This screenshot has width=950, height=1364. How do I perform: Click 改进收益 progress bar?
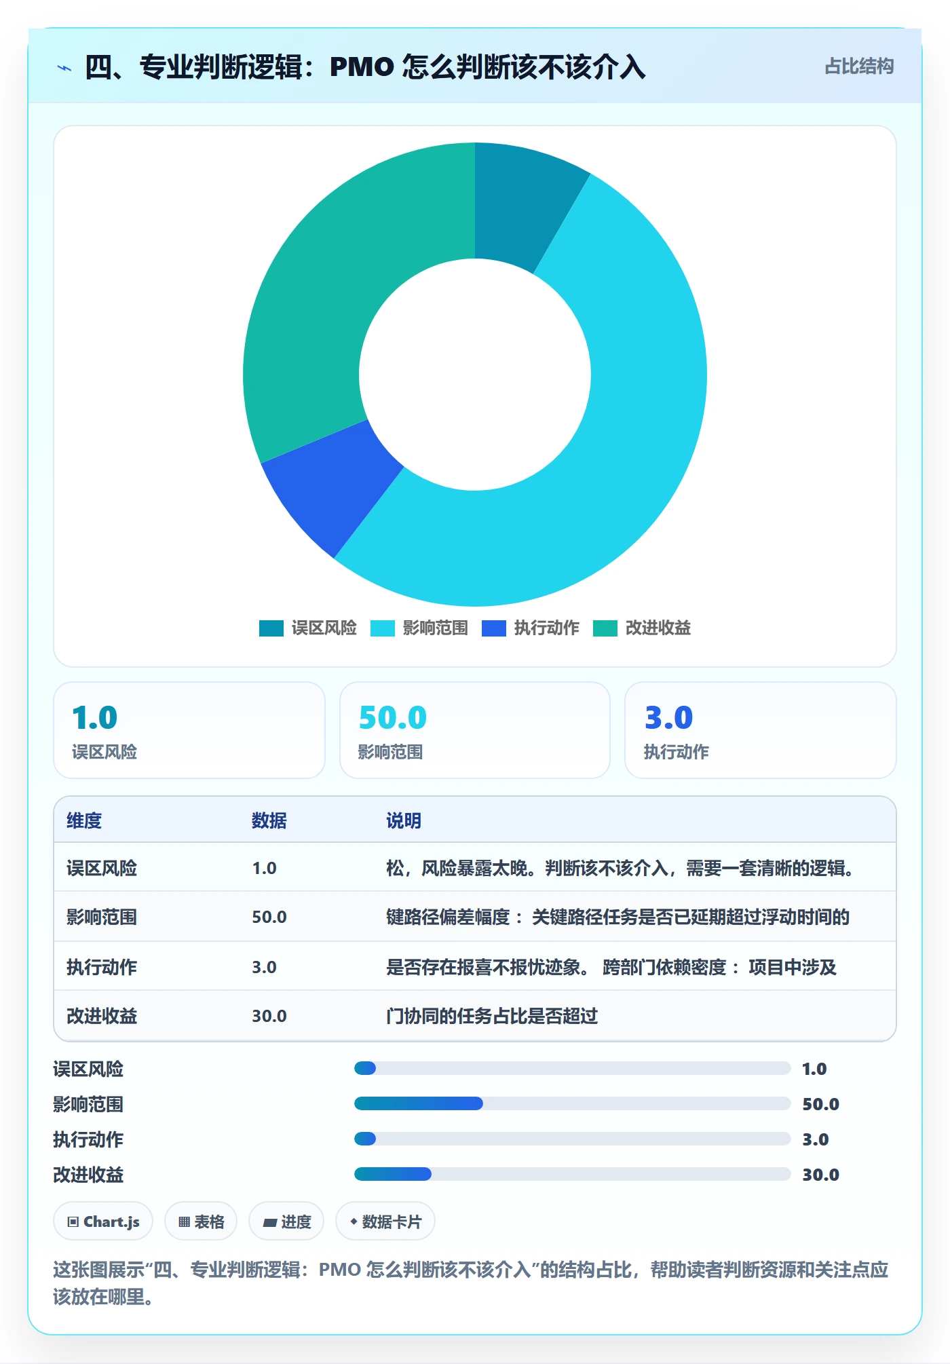[573, 1174]
